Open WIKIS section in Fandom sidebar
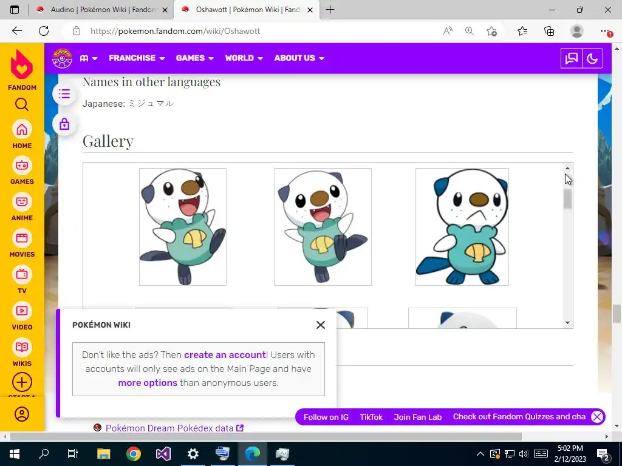The width and height of the screenshot is (622, 466). click(22, 353)
